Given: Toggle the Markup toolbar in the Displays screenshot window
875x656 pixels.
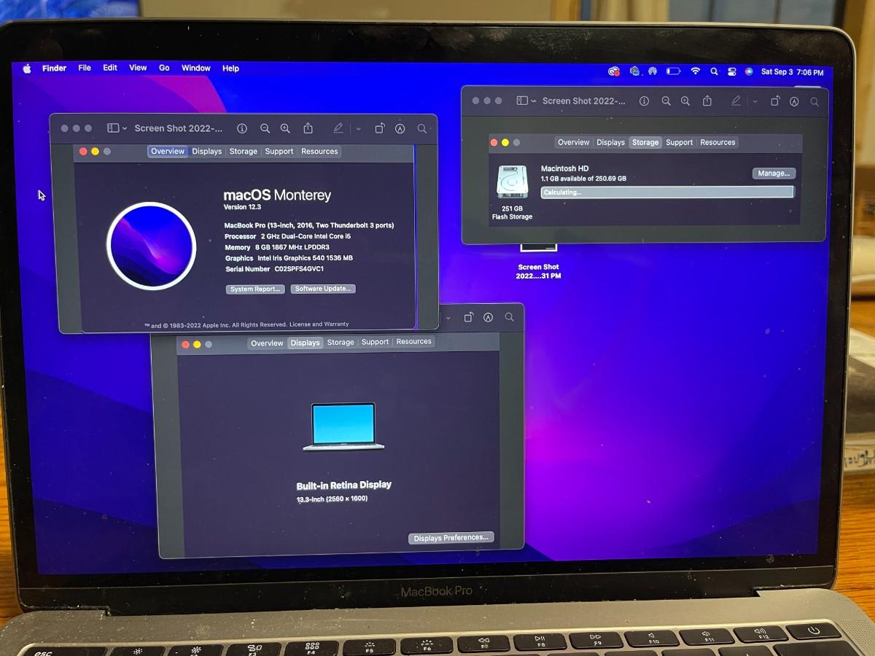Looking at the screenshot, I should coord(488,317).
